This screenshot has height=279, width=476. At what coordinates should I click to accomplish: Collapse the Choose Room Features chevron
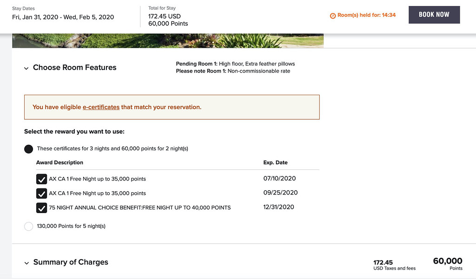[26, 68]
